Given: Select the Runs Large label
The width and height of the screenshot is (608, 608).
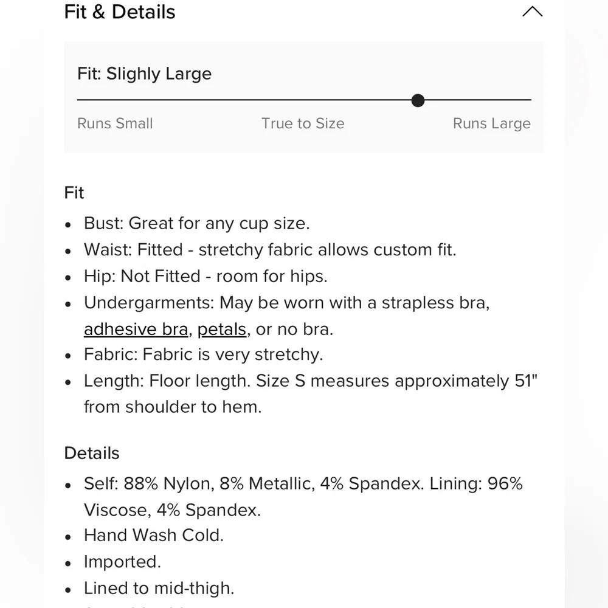Looking at the screenshot, I should (491, 123).
